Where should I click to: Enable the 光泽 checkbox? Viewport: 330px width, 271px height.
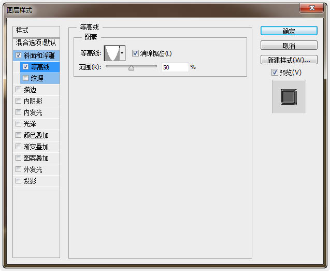(x=18, y=124)
